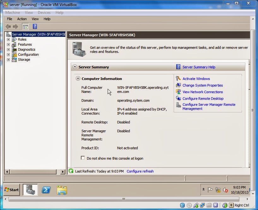Click Server Summary Help link

coord(199,67)
